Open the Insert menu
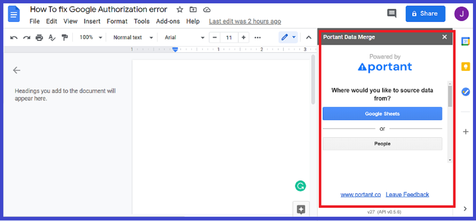Image resolution: width=476 pixels, height=221 pixels. pos(92,21)
